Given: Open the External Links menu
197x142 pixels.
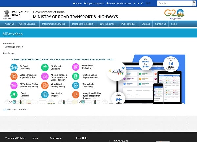Looking at the screenshot, I should (x=107, y=24).
